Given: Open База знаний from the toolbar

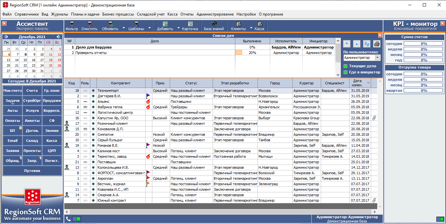Looking at the screenshot, I should click(214, 26).
